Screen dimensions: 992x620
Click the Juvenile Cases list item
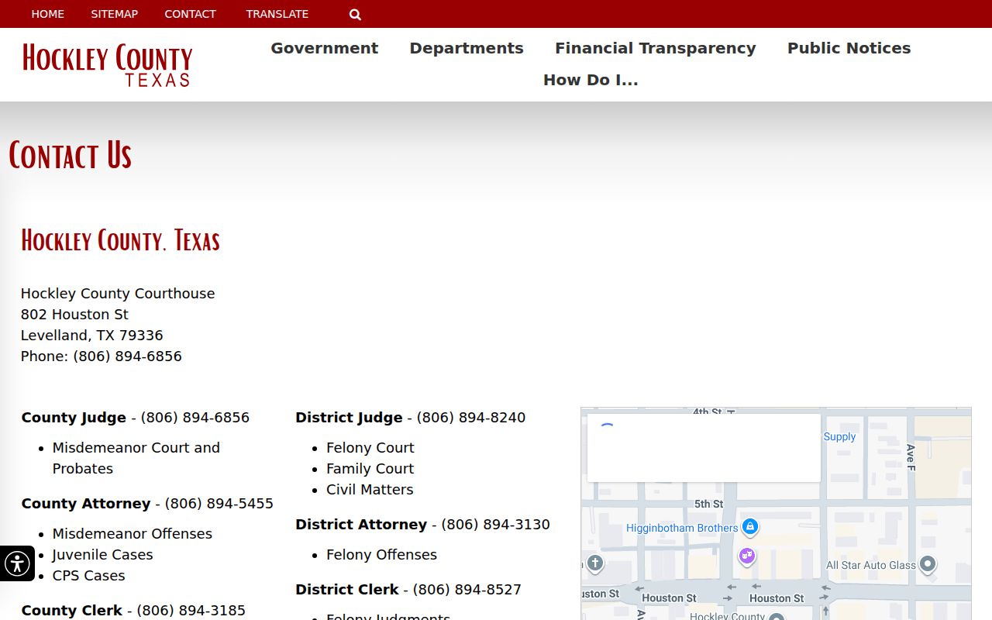click(x=102, y=555)
